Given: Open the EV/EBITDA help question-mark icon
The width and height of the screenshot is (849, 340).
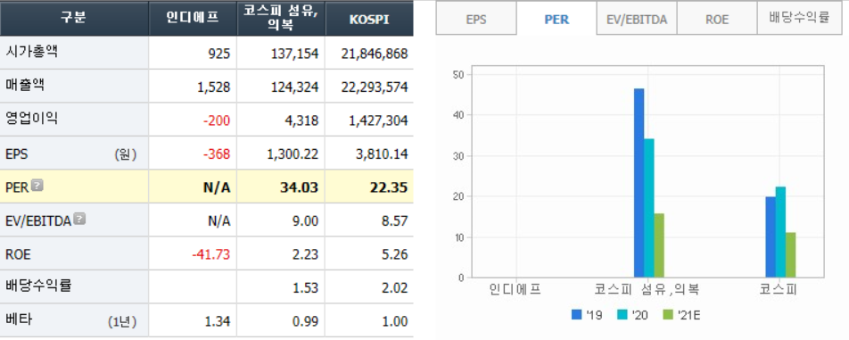Looking at the screenshot, I should click(x=79, y=219).
